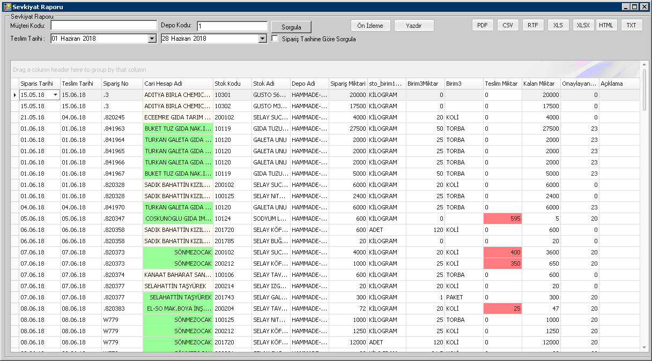Export the report as PDF
Viewport: 652px width, 361px height.
483,25
